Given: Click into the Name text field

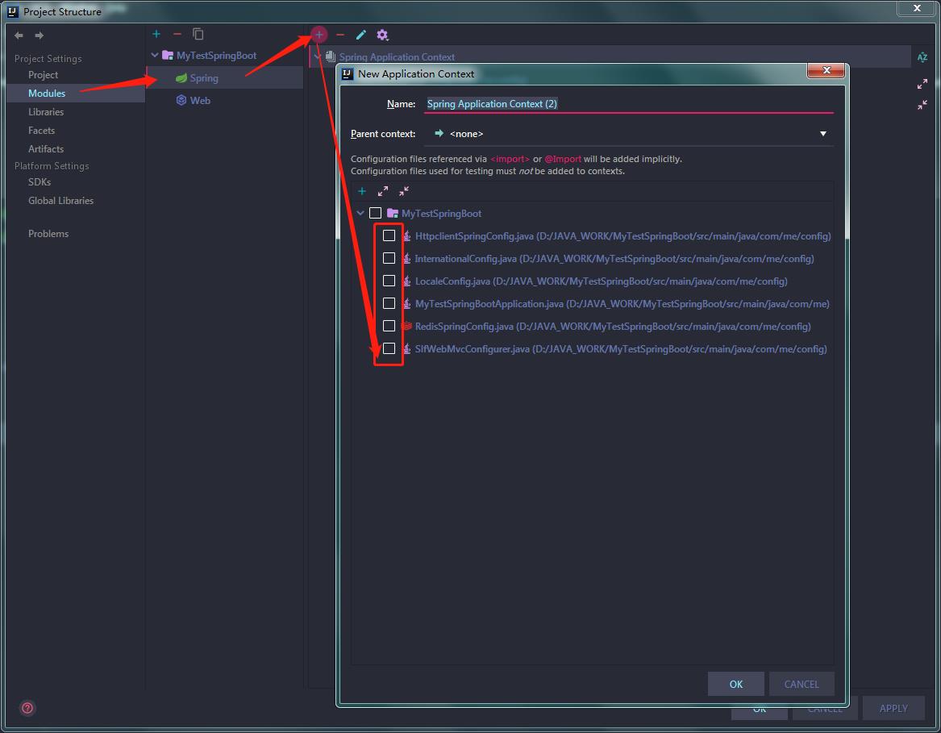Looking at the screenshot, I should (x=629, y=104).
